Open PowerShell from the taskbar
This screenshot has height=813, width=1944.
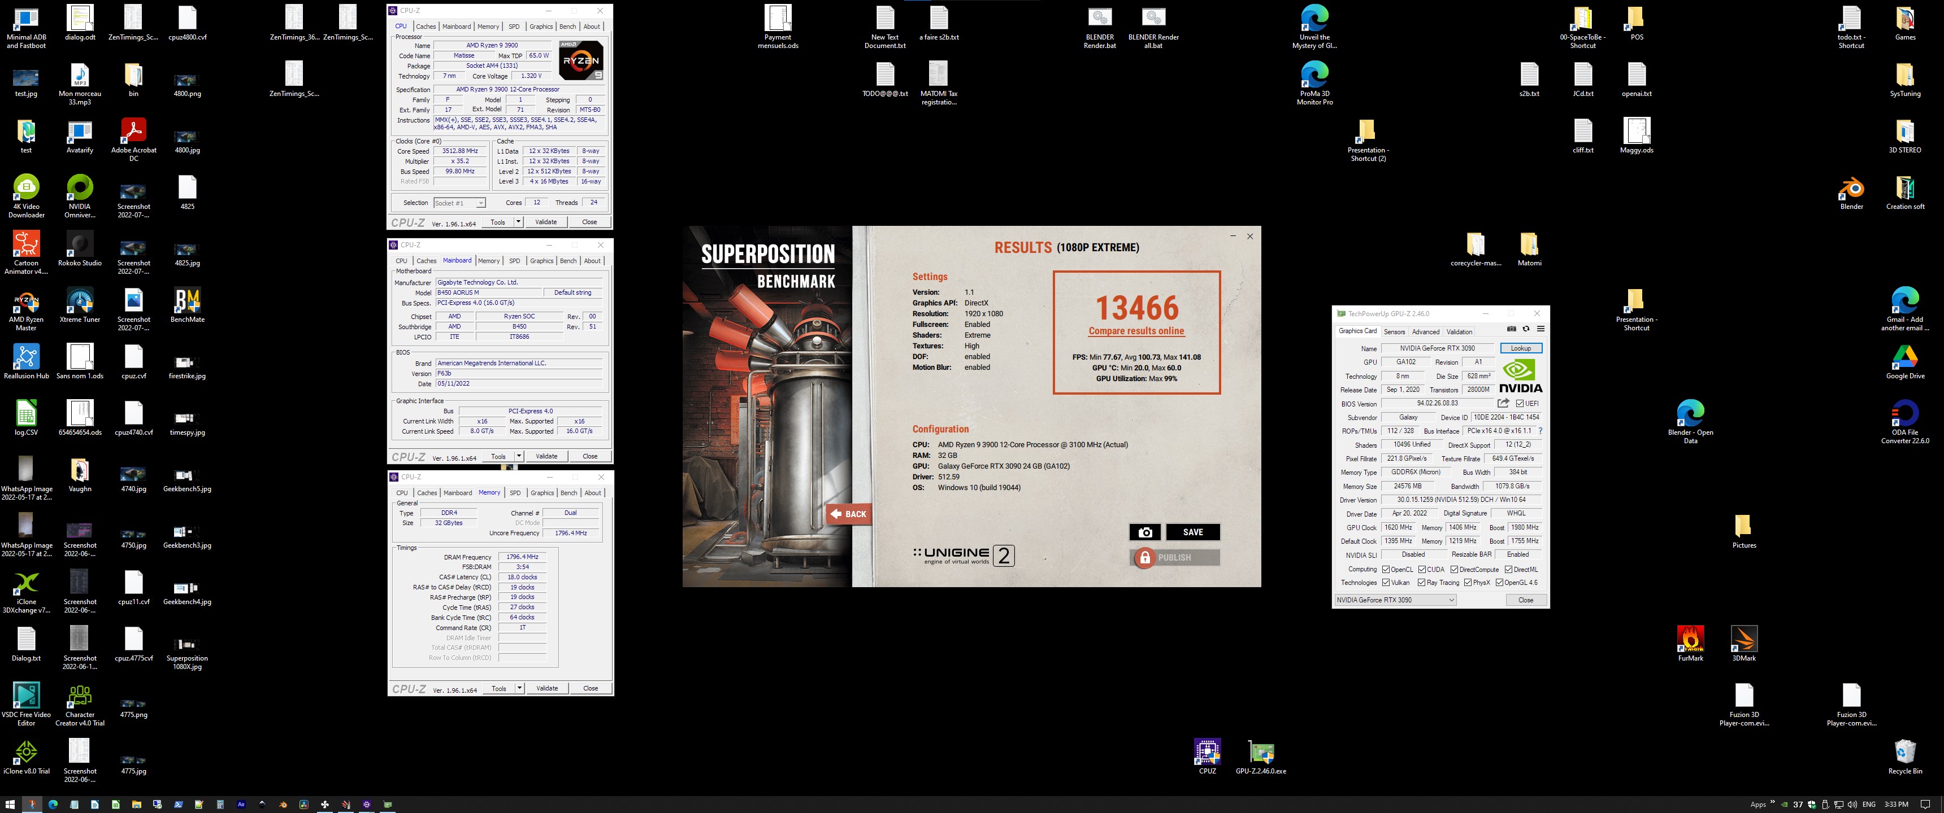click(178, 805)
